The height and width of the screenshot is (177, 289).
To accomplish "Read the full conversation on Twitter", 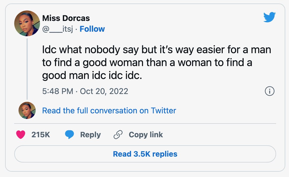I will 109,111.
